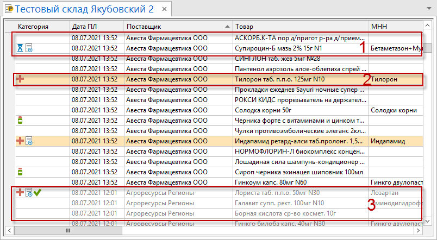Screen dimensions: 437x240
Task: Sort by МНН column header
Action: (x=396, y=27)
